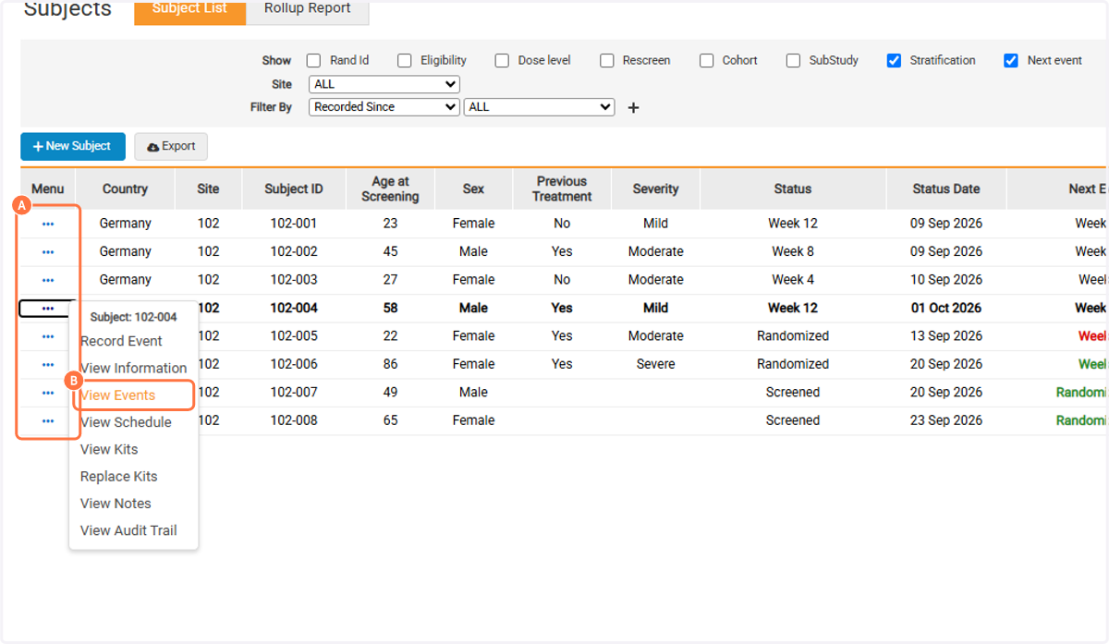Click the Subject ID column header
Screen dimensions: 1109x644
tap(294, 189)
